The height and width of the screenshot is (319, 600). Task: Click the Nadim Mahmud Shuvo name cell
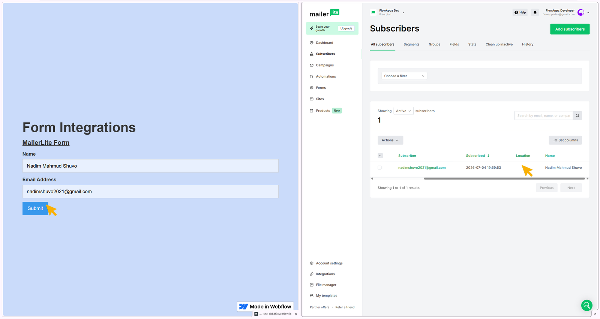click(x=563, y=168)
